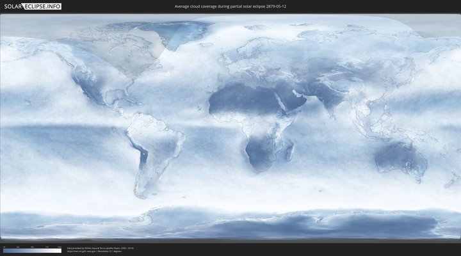Screen dimensions: 461x256
Task: Click the average cloud coverage title text
Action: [x=230, y=6]
